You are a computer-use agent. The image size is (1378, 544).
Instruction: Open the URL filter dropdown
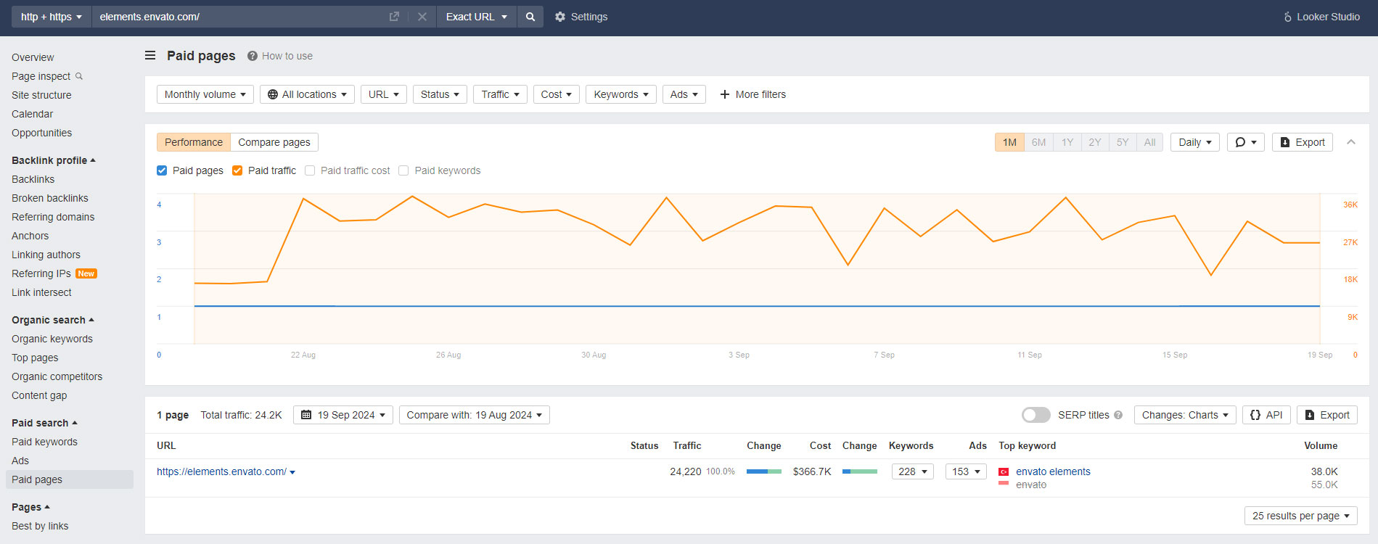[384, 94]
